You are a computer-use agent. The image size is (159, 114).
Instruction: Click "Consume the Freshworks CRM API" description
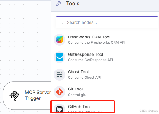(97, 43)
